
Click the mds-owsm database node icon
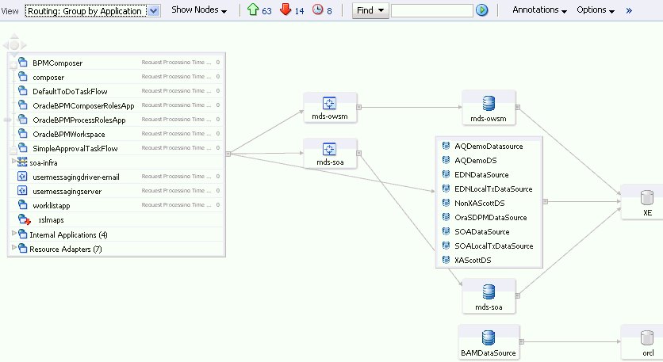489,103
